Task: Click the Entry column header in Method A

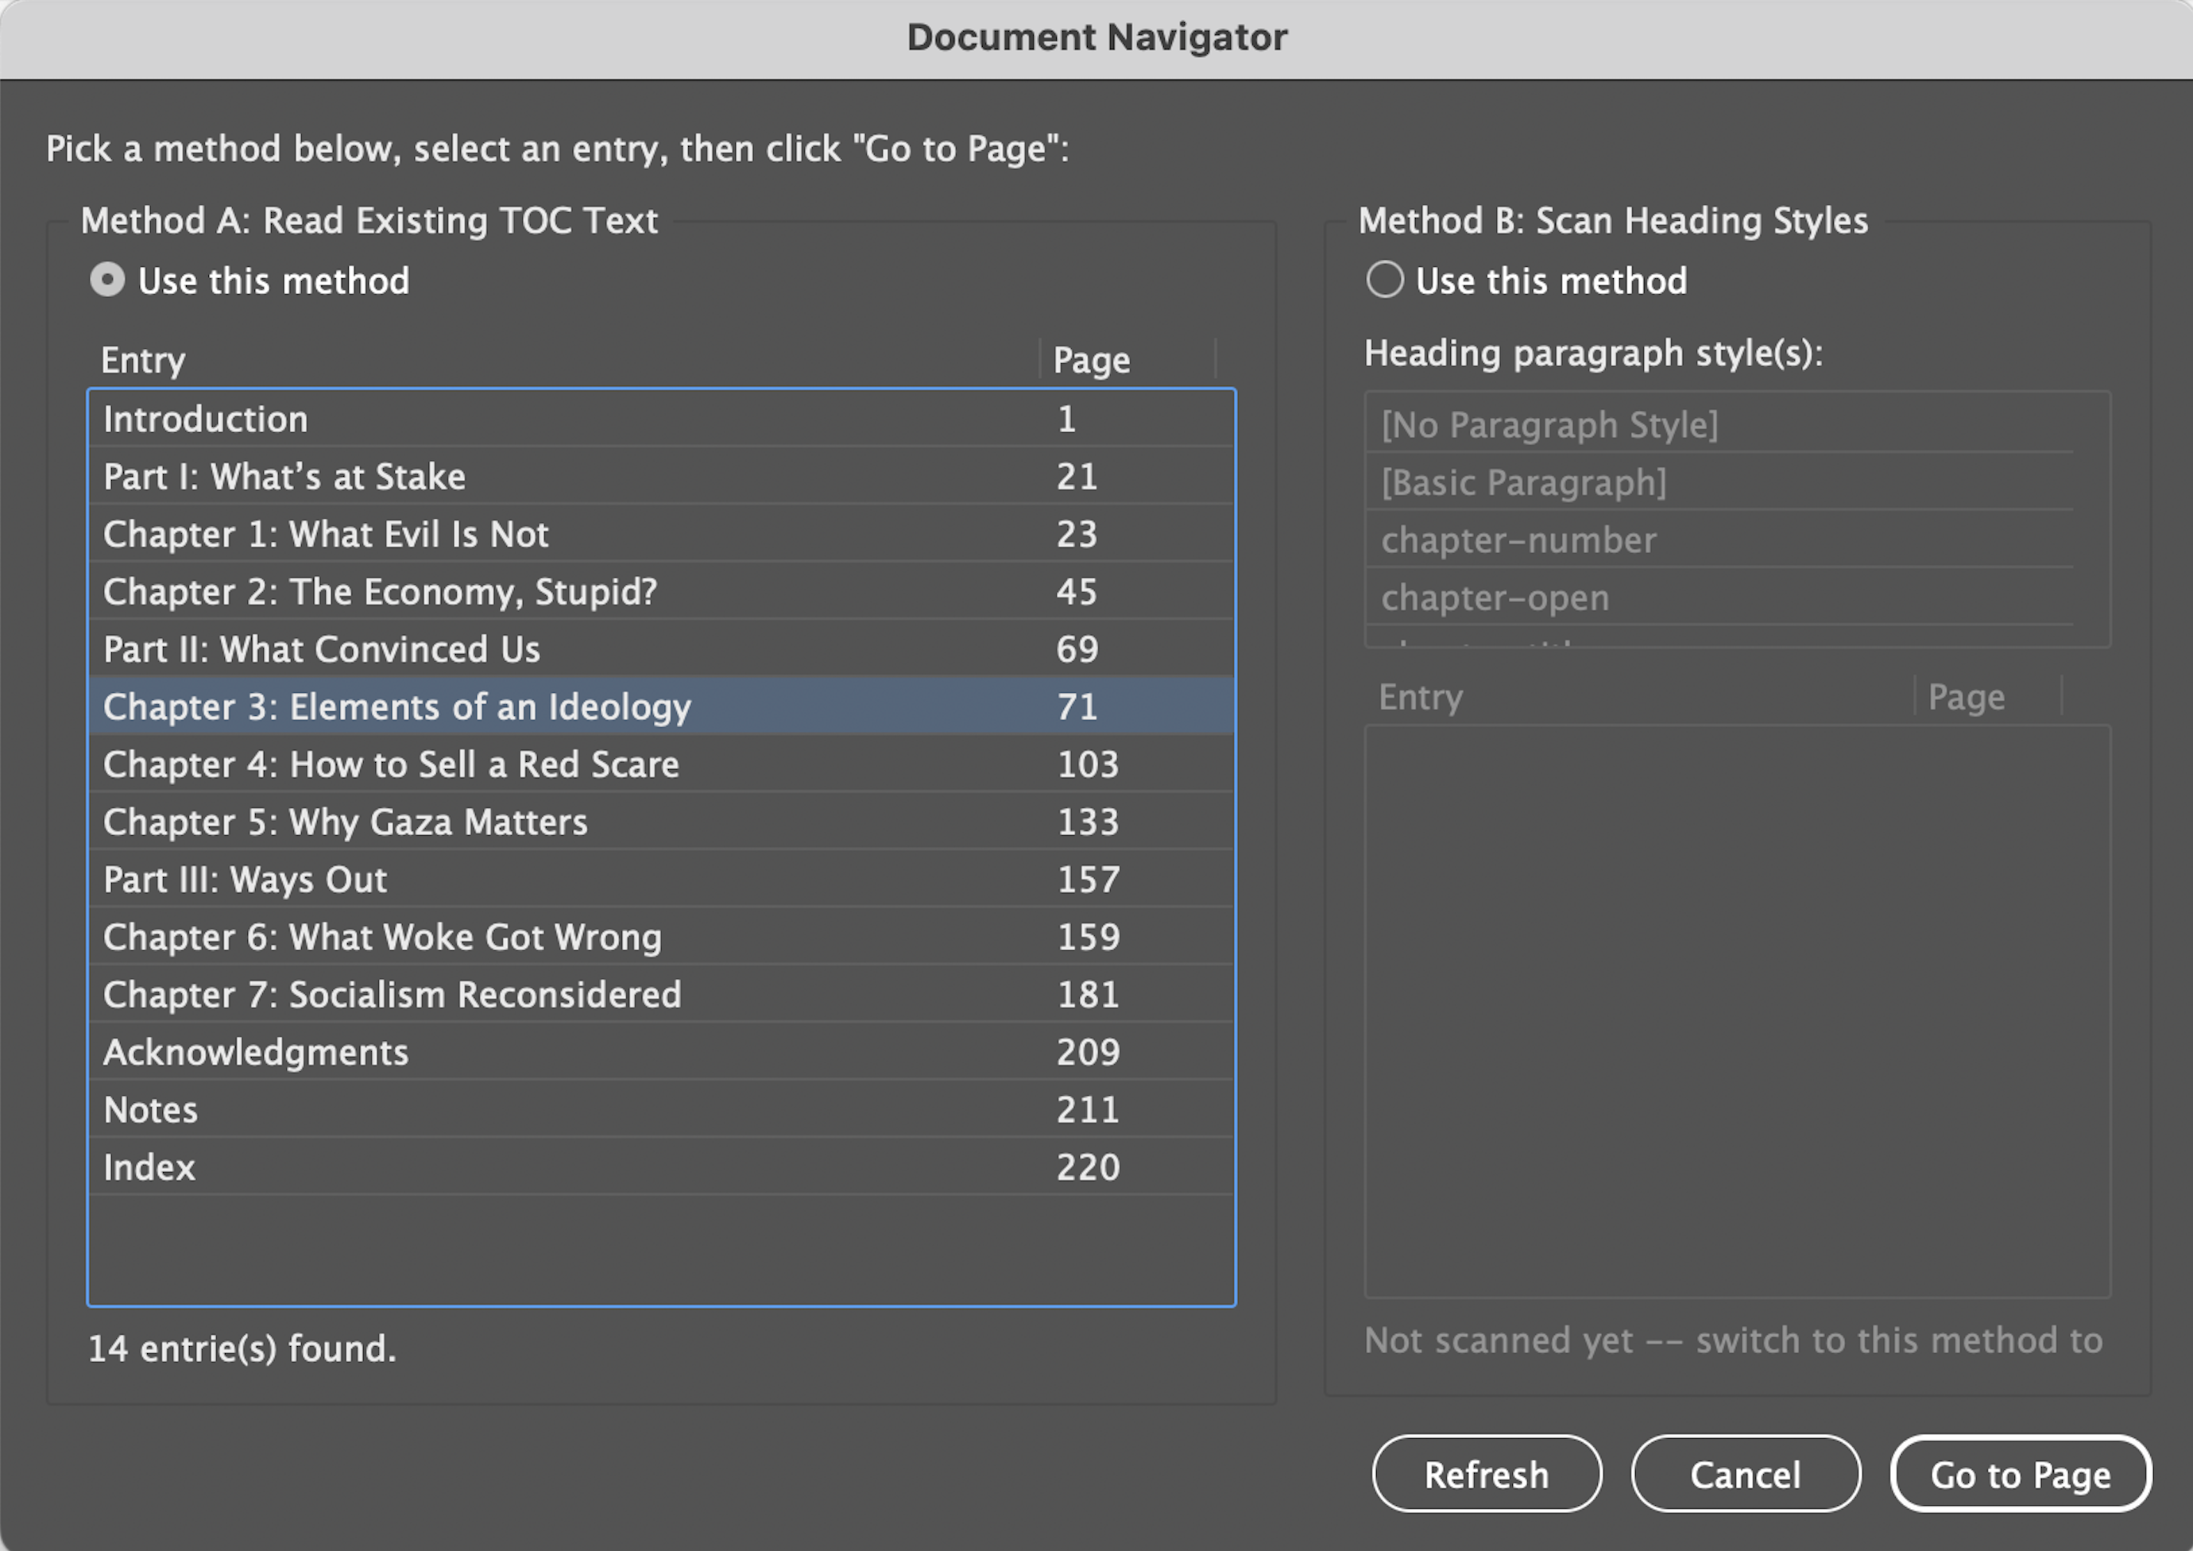Action: pyautogui.click(x=563, y=360)
